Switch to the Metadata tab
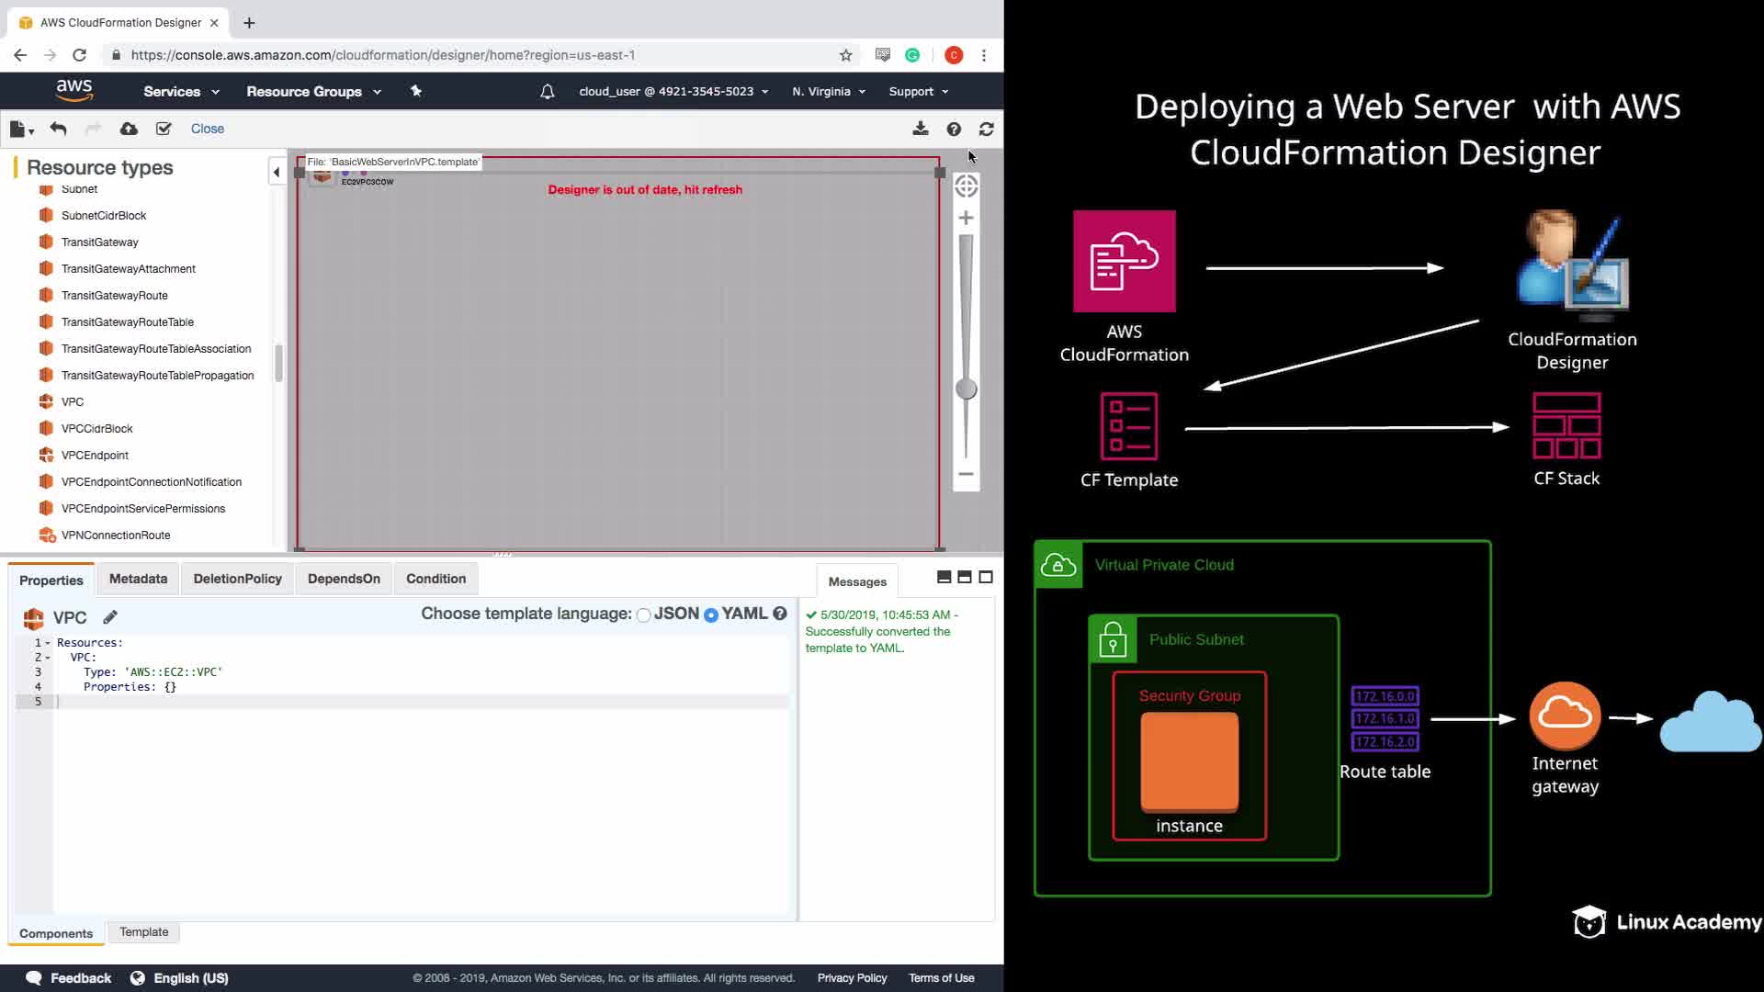This screenshot has width=1764, height=992. [x=138, y=579]
